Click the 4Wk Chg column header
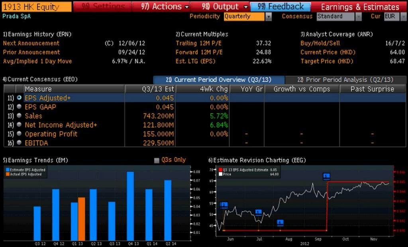This screenshot has height=247, width=408. tap(202, 89)
